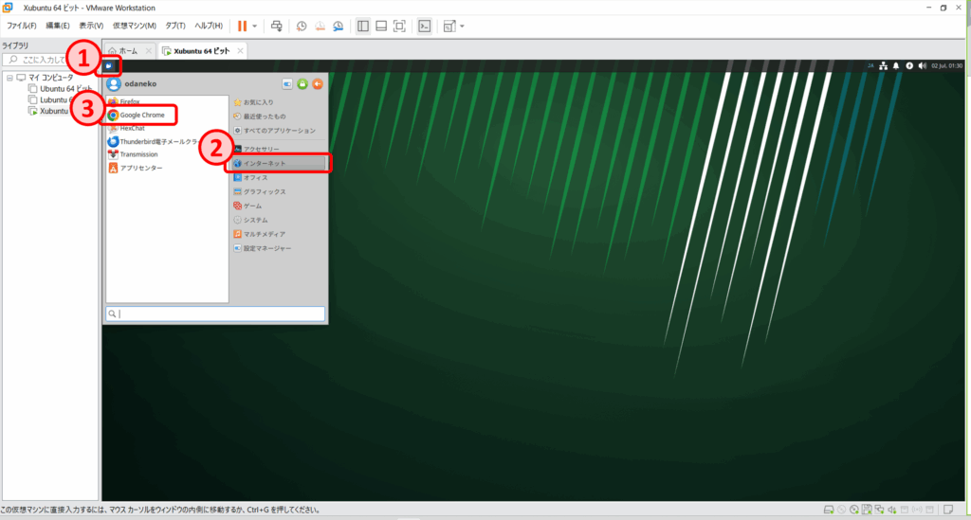Click the Pause virtual machine toolbar button
This screenshot has height=520, width=971.
tap(242, 26)
